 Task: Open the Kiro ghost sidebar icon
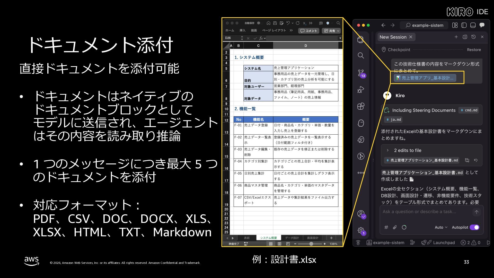click(361, 123)
